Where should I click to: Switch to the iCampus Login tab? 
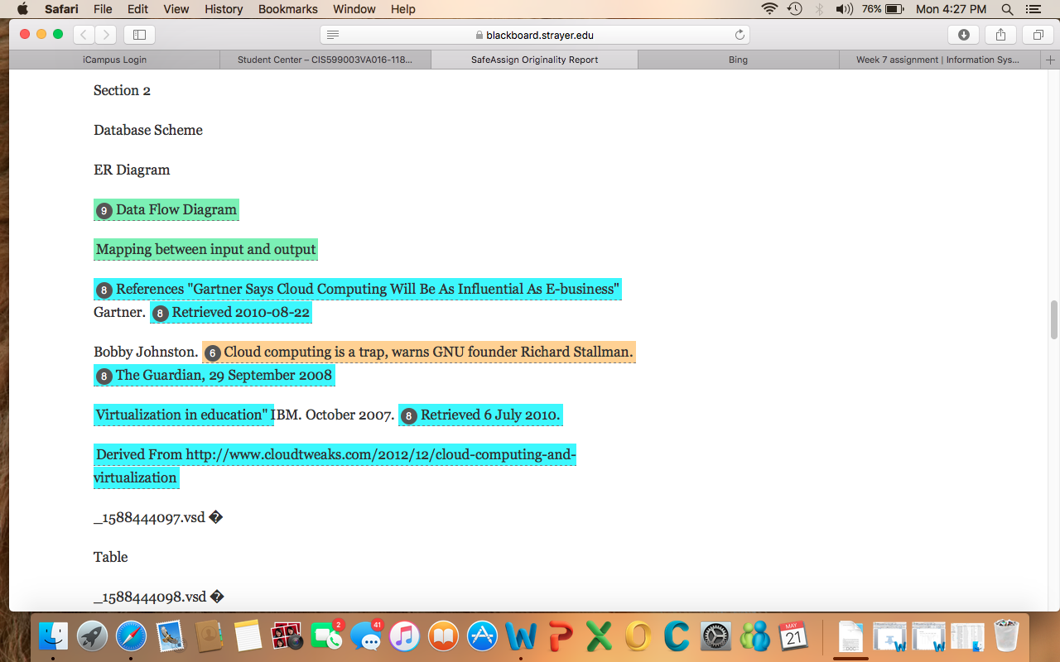tap(114, 60)
